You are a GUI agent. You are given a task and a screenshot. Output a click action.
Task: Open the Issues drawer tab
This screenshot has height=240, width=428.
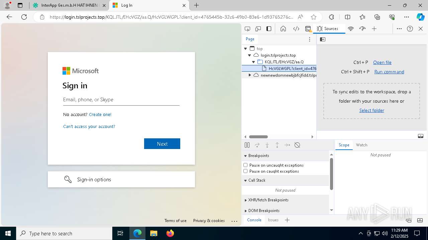(273, 220)
